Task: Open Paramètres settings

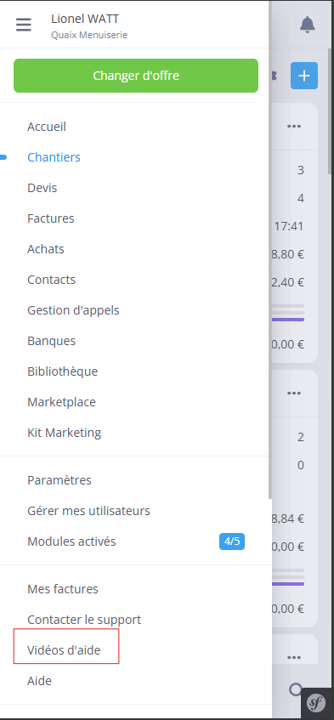Action: (59, 480)
